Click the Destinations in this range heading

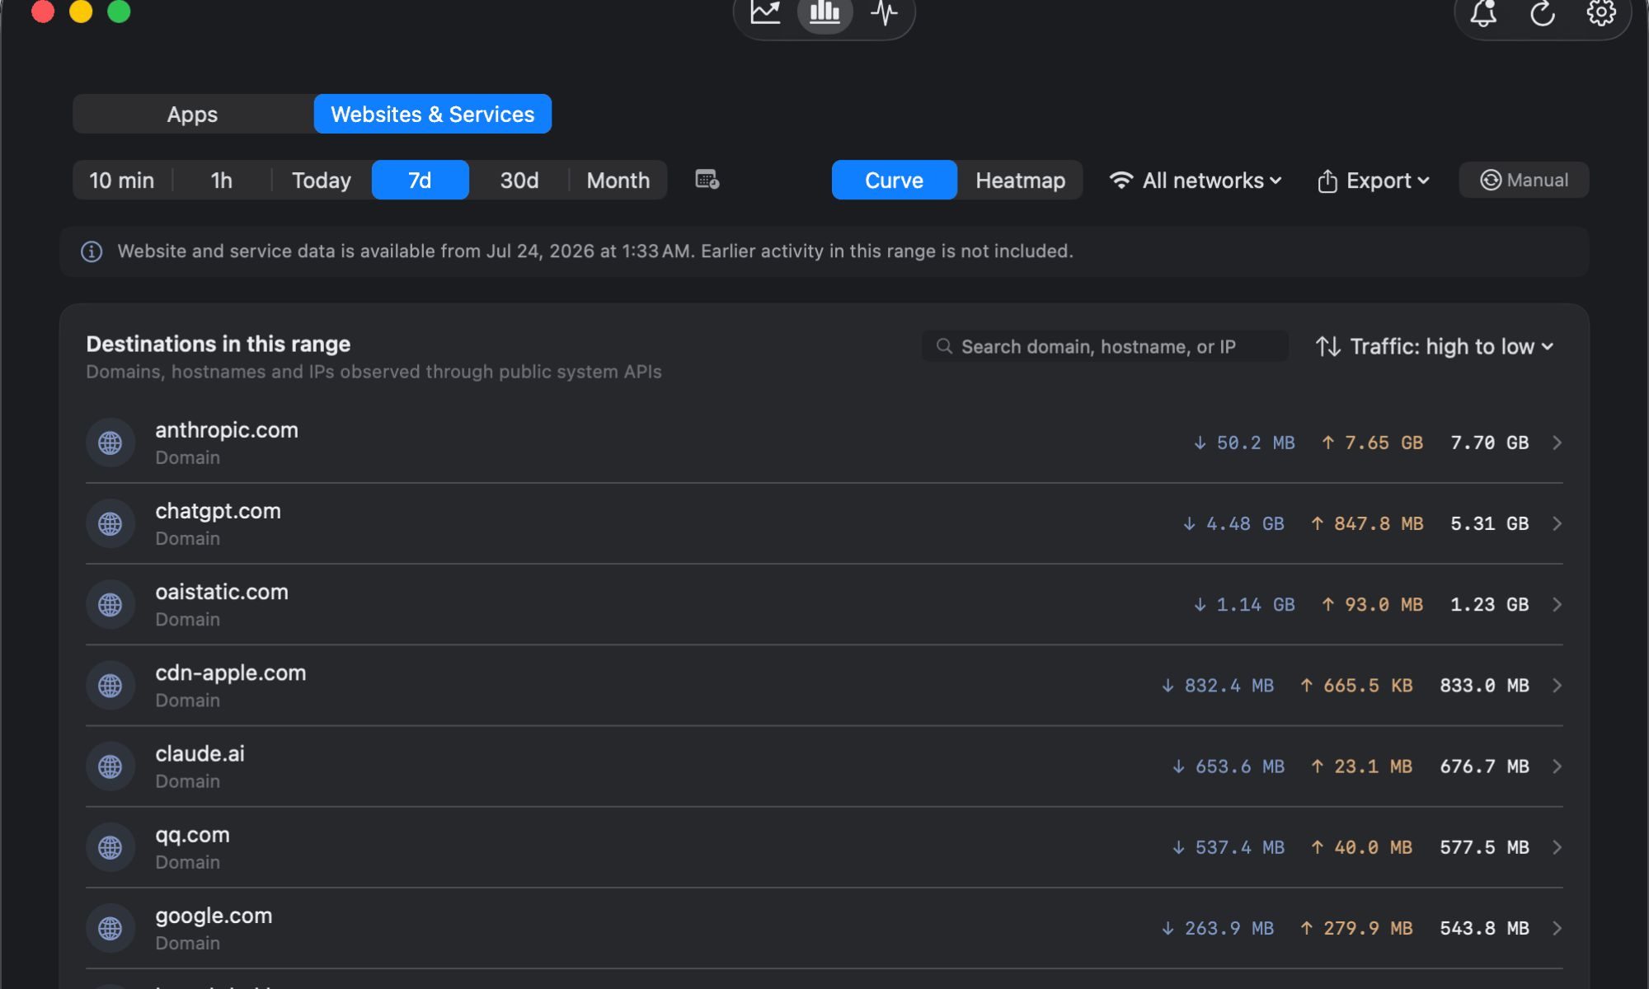pyautogui.click(x=218, y=344)
